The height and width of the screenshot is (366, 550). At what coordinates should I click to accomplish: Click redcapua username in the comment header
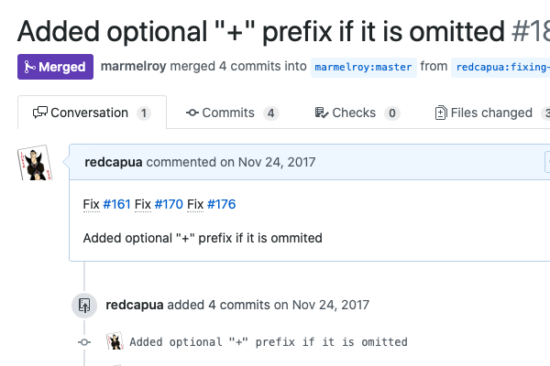(x=114, y=163)
